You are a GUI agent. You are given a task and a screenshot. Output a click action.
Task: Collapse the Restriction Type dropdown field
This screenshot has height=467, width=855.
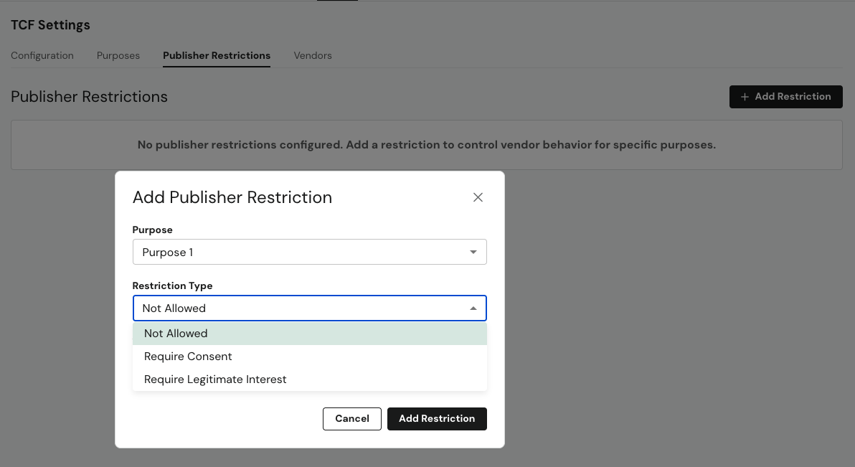coord(309,308)
